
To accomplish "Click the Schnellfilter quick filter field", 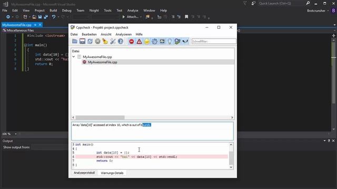I will click(x=214, y=41).
